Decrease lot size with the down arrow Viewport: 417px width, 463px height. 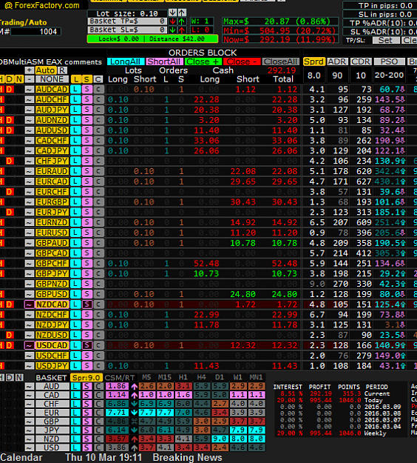[x=172, y=13]
